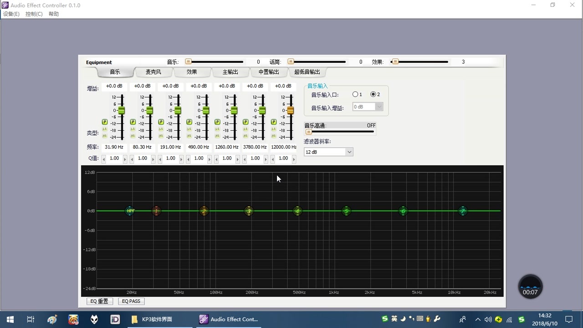Select EQ node 6 on the graph
Screen dimensions: 583x328
coord(403,211)
